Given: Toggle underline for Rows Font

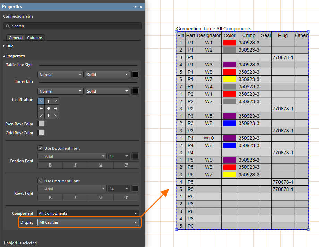Looking at the screenshot, I should tap(101, 198).
